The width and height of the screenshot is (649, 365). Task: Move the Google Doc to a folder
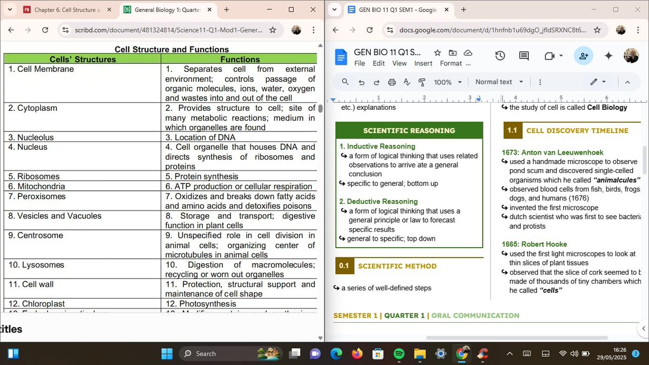pyautogui.click(x=453, y=52)
